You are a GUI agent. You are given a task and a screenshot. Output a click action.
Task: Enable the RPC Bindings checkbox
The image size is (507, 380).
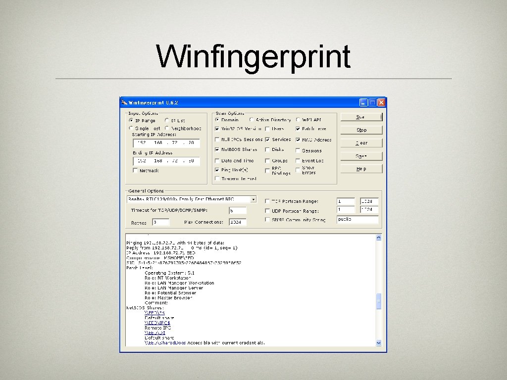(267, 171)
